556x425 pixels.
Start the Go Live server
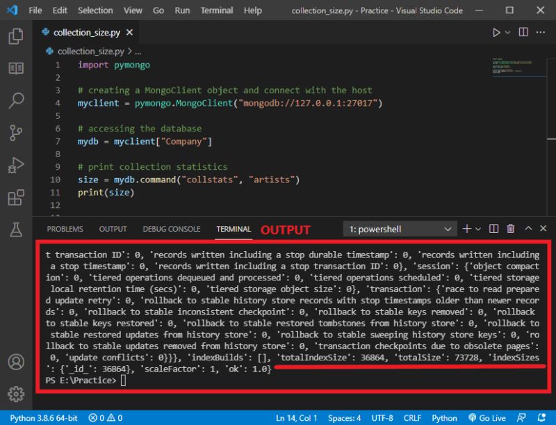487,417
